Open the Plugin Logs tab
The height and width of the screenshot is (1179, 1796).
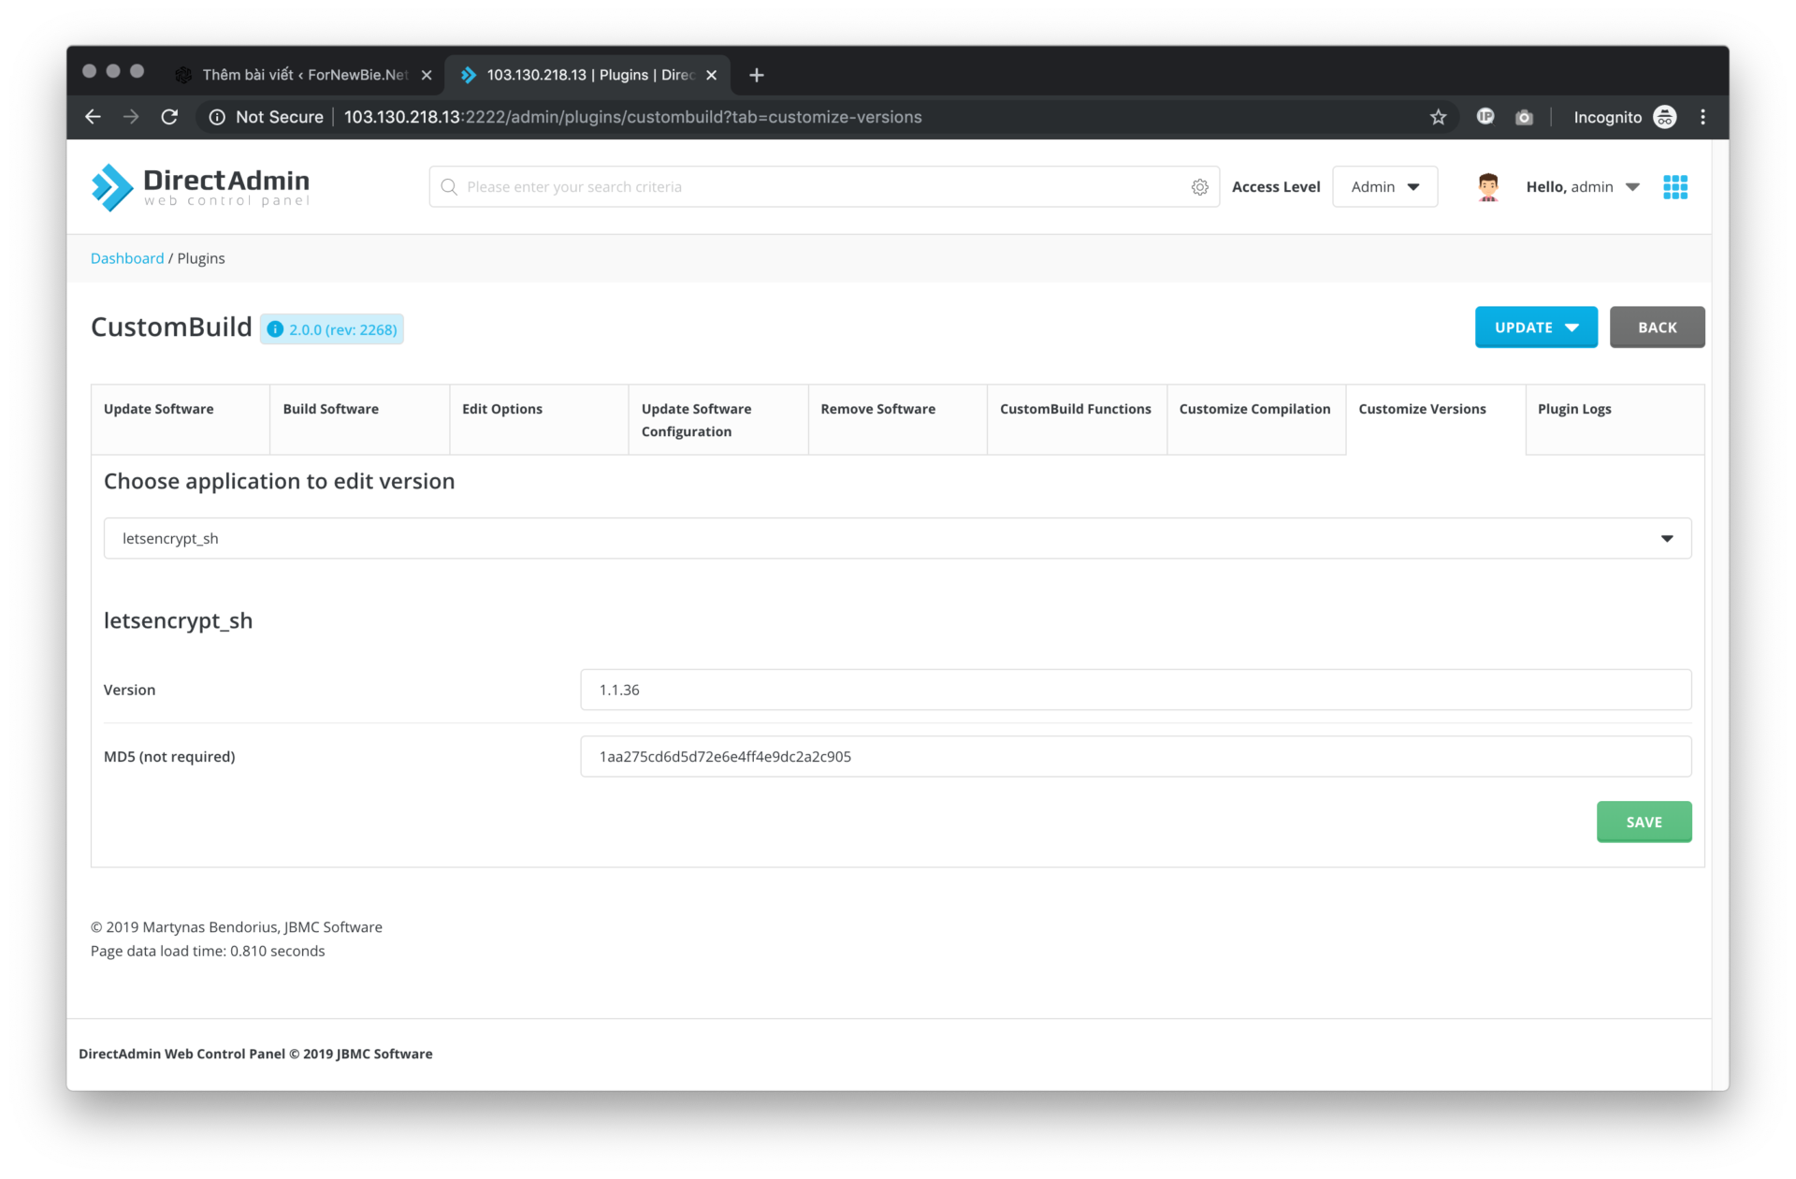click(x=1615, y=419)
